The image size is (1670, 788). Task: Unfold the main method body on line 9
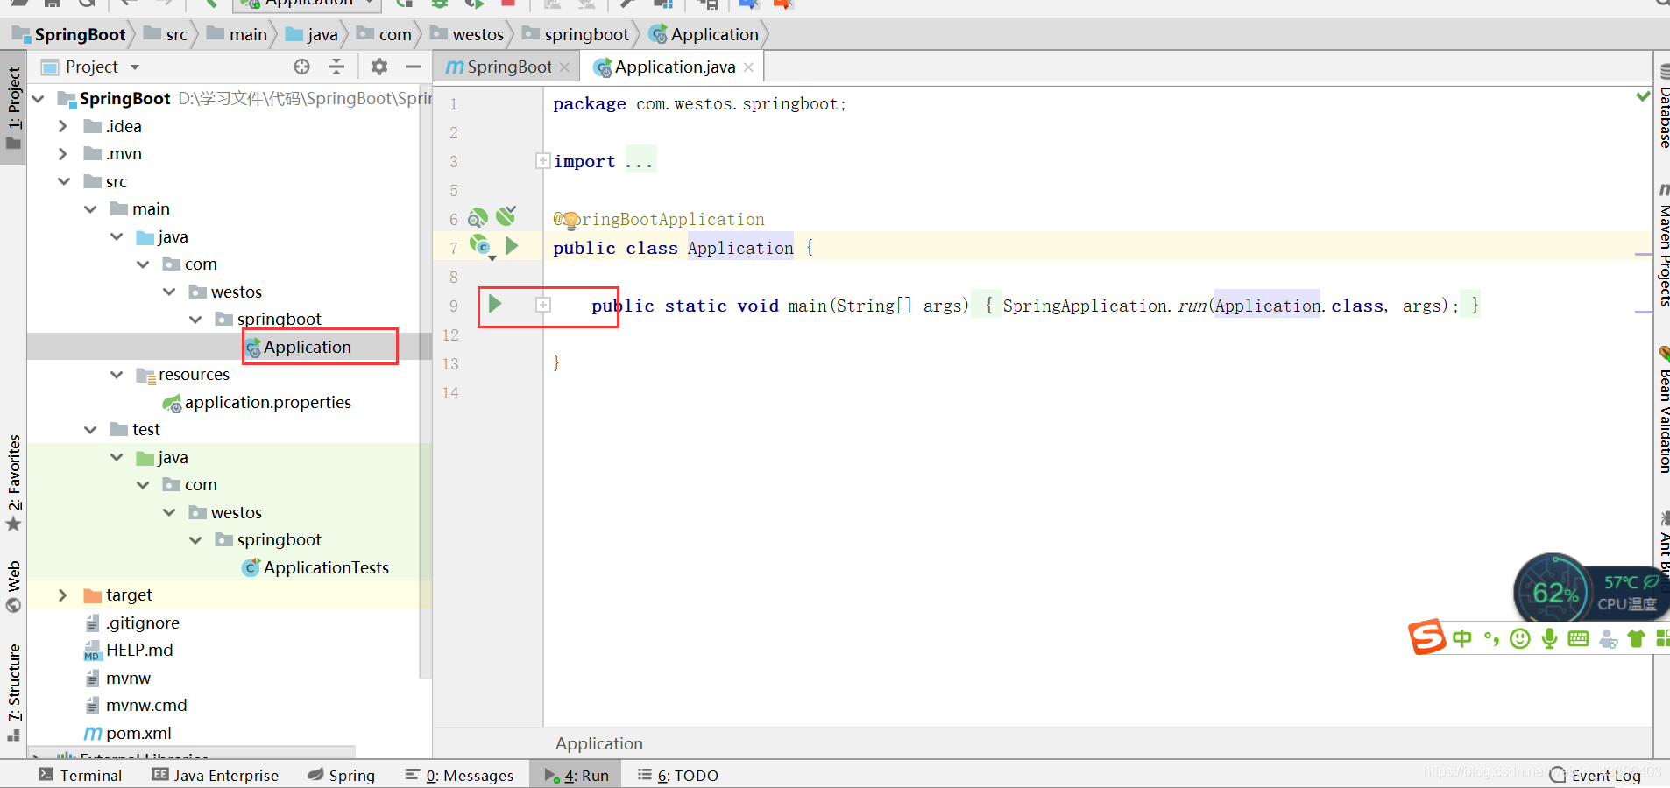coord(543,305)
